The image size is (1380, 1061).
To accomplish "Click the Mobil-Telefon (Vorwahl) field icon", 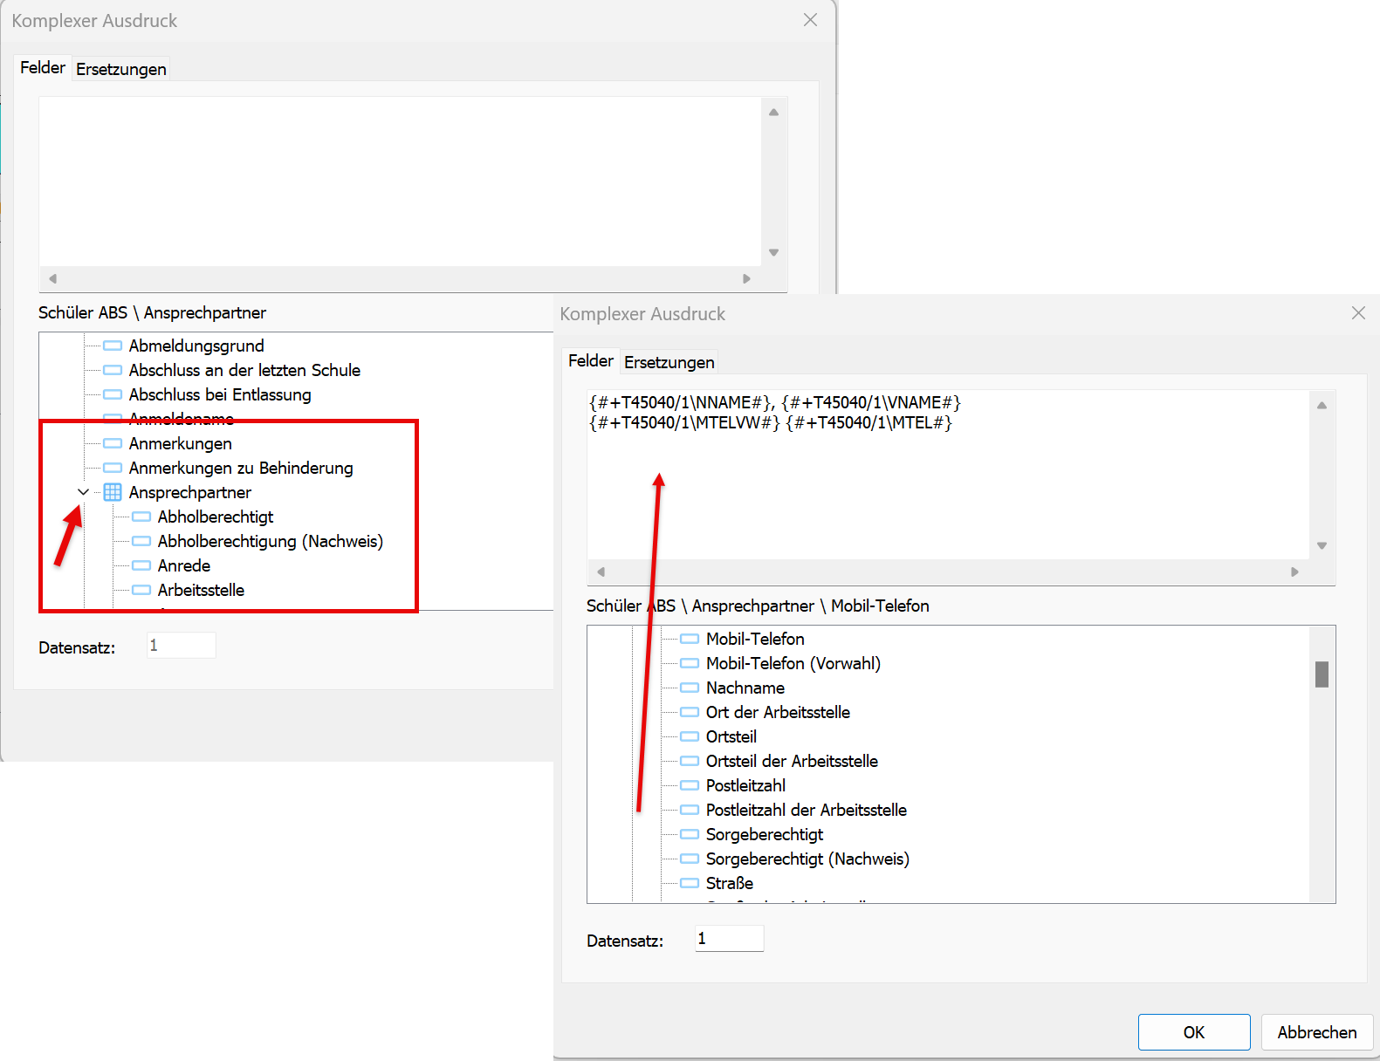I will [690, 663].
